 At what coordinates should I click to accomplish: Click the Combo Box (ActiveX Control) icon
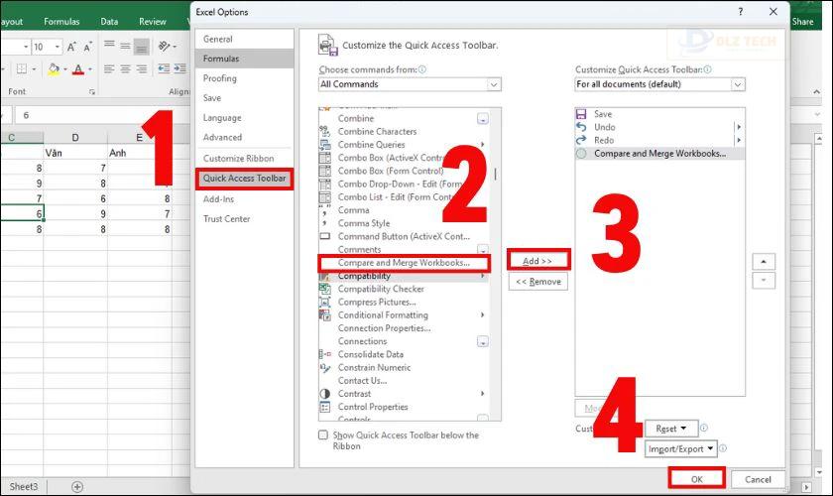(x=324, y=158)
